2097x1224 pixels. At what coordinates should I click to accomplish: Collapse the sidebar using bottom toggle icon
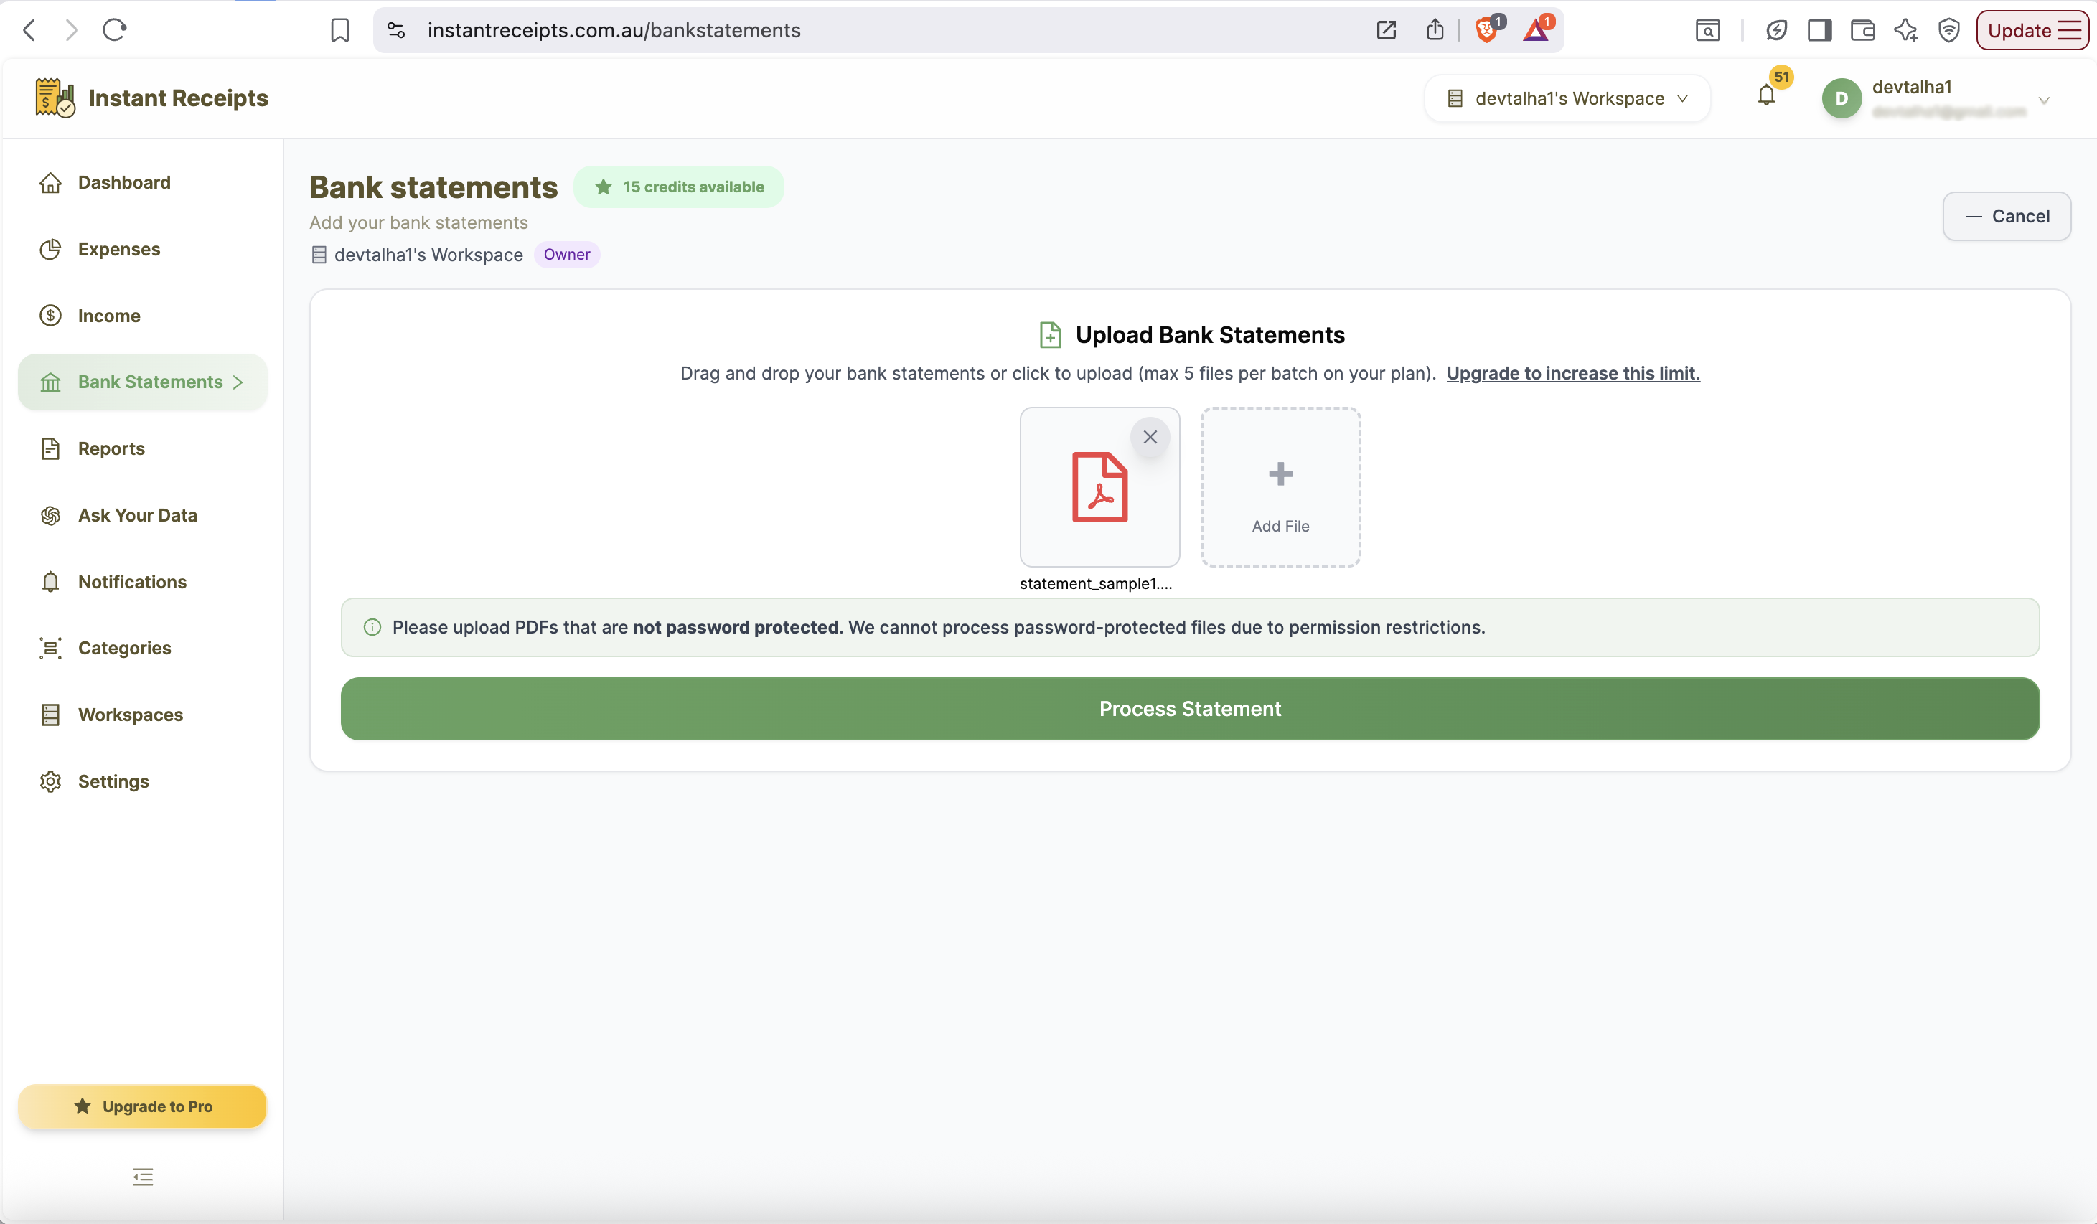pyautogui.click(x=143, y=1176)
